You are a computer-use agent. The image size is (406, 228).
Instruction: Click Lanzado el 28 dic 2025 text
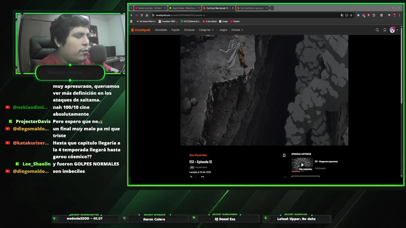tap(200, 172)
